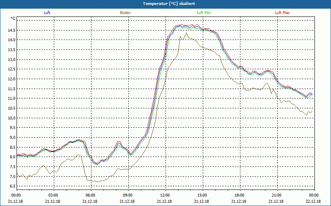This screenshot has height=206, width=331.
Task: Click the '12:00' time axis label
Action: point(165,195)
